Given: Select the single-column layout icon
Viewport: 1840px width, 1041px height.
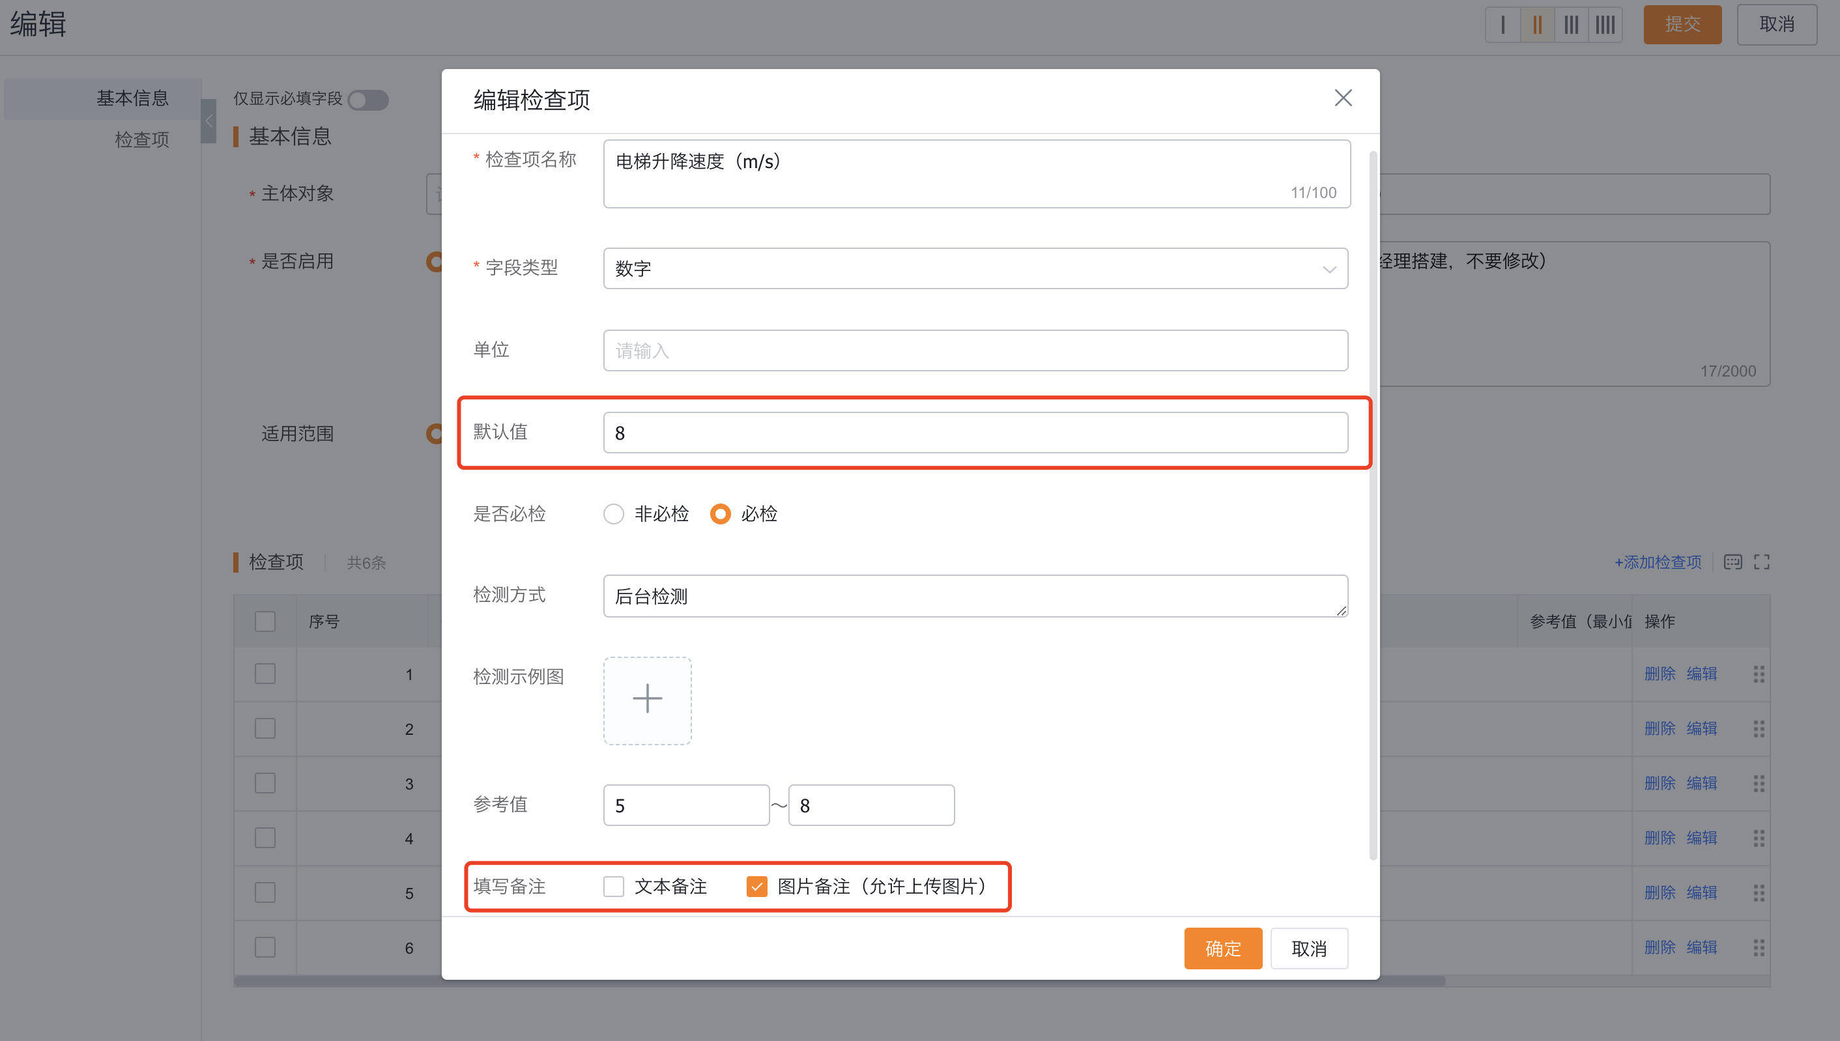Looking at the screenshot, I should (1502, 24).
